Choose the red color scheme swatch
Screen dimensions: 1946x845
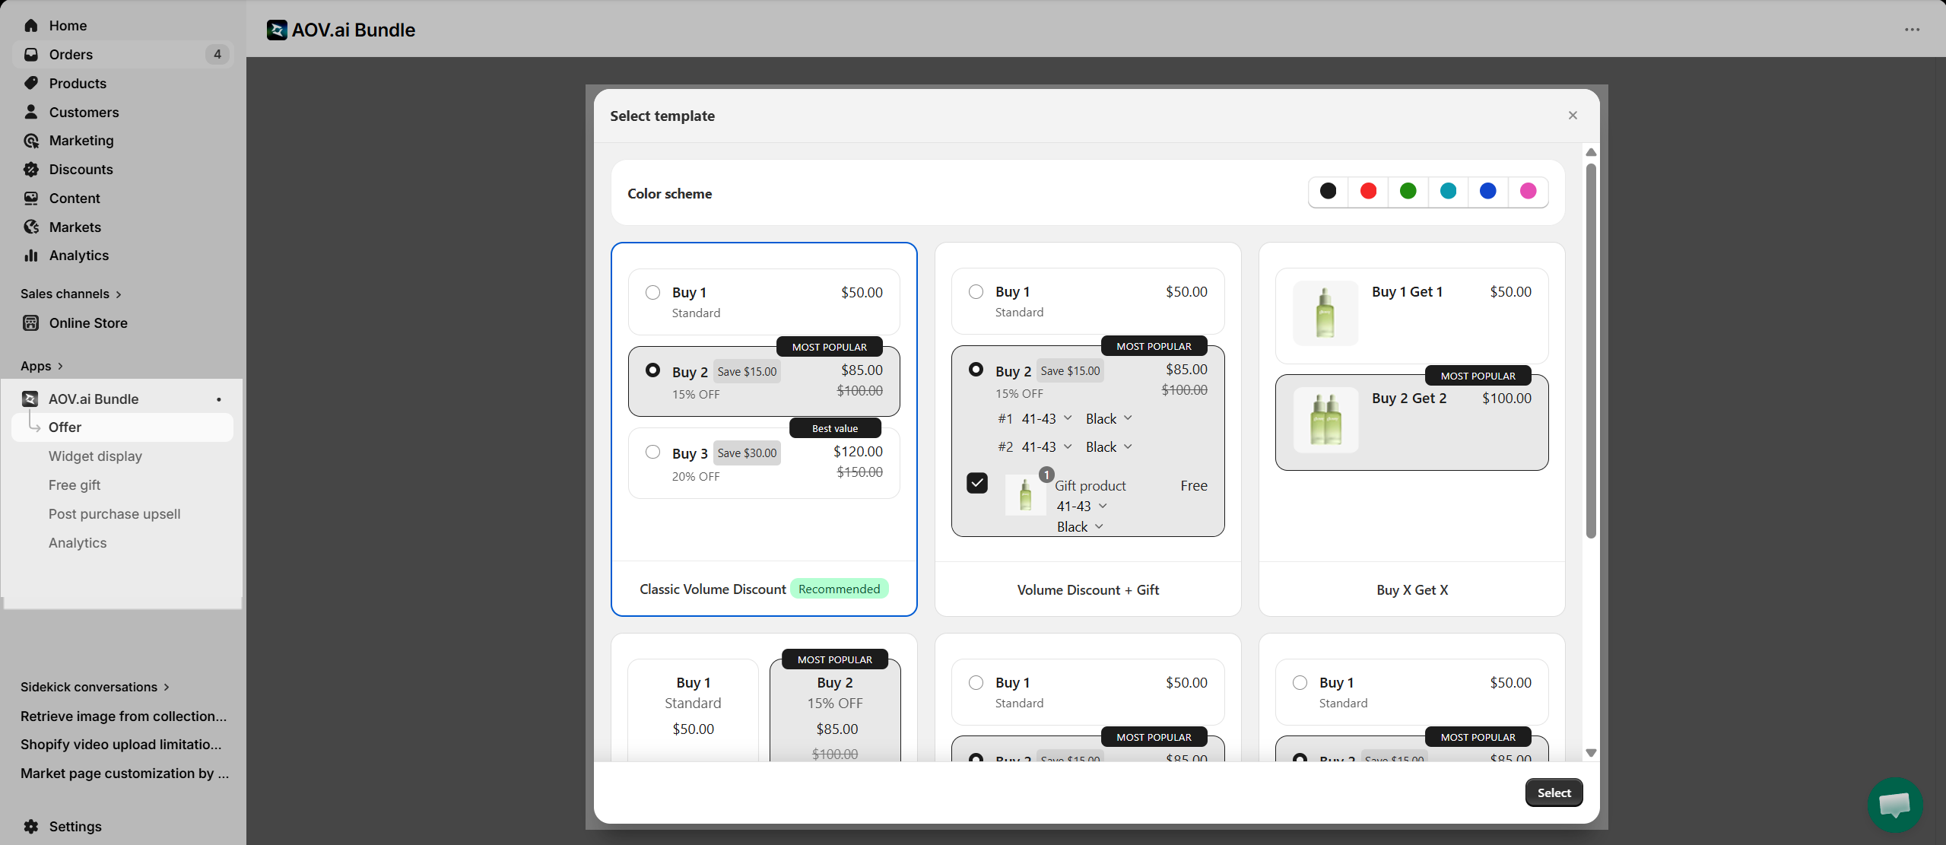click(1368, 191)
